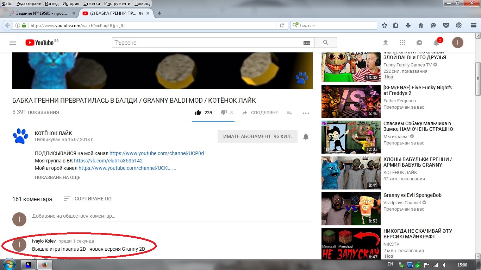Screen dimensions: 481x270
Task: Click the speech bubble toolbar icon
Action: pos(433,25)
